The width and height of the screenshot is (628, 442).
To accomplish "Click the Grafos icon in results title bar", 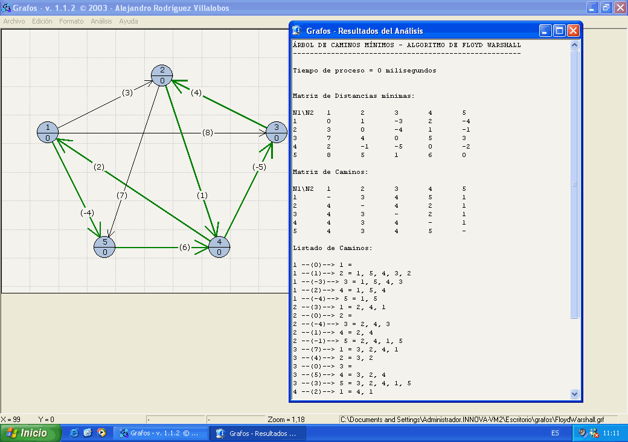I will [x=296, y=31].
